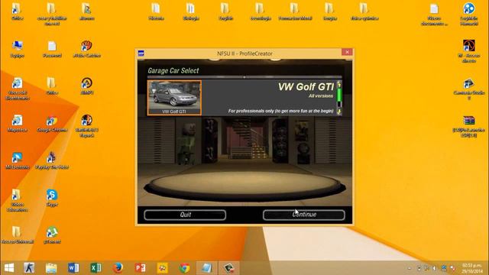Close the NFSU II ProfileCreator window
This screenshot has height=275, width=489.
(x=347, y=52)
